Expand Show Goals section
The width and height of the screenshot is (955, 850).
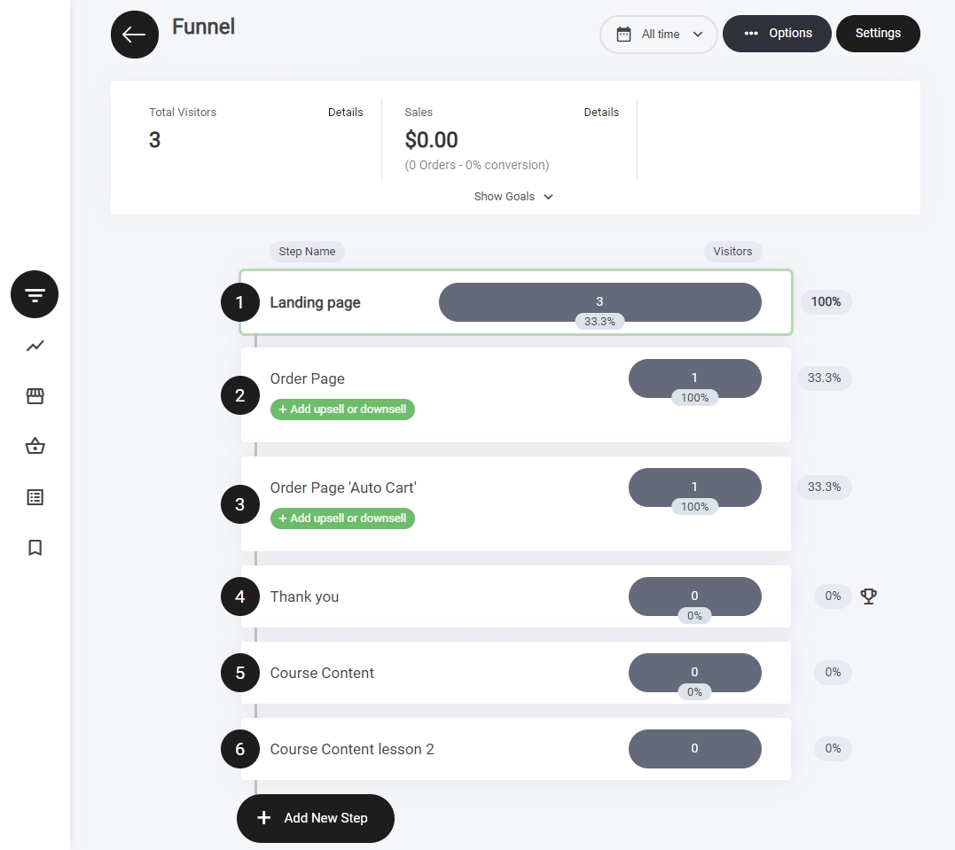coord(513,197)
